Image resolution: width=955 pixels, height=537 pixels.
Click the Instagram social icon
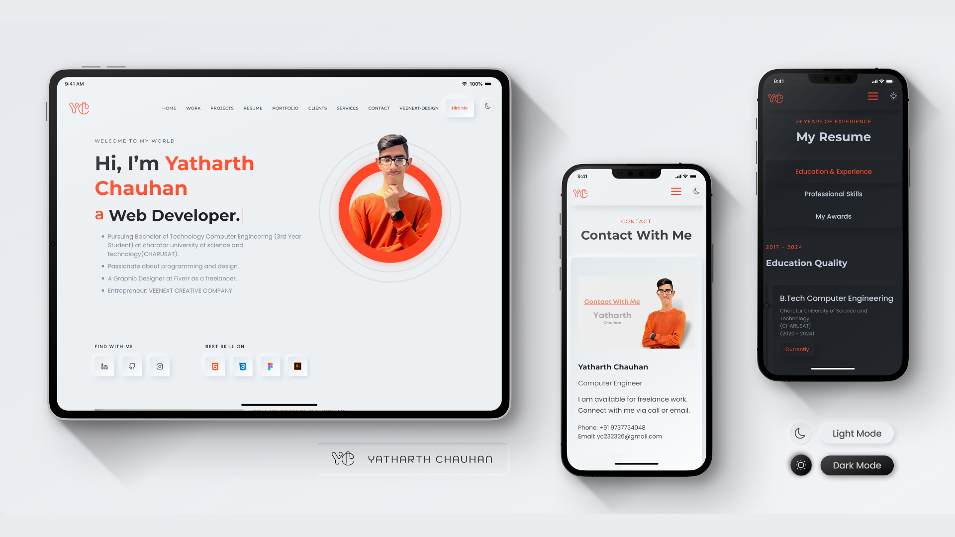pyautogui.click(x=159, y=366)
